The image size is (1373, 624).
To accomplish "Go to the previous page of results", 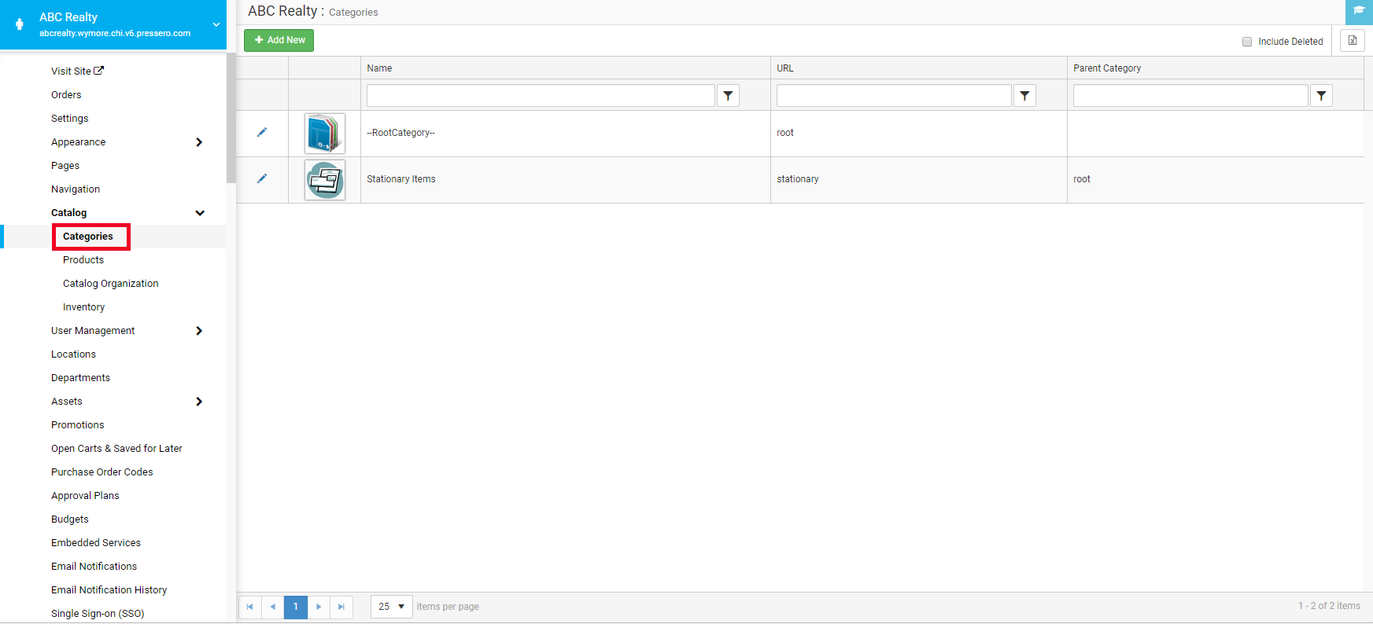I will coord(273,607).
